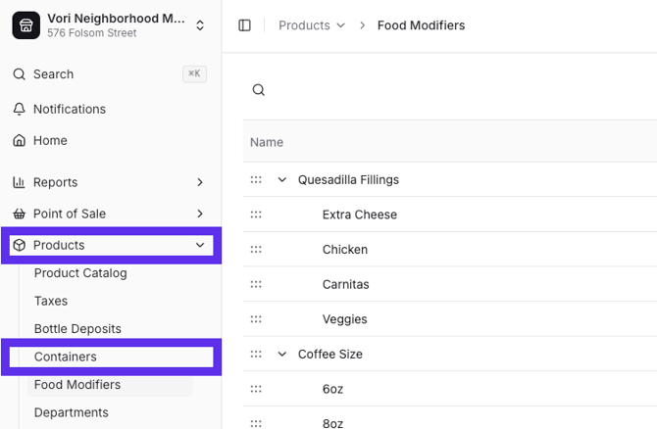Open the Bottle Deposits page

[77, 329]
